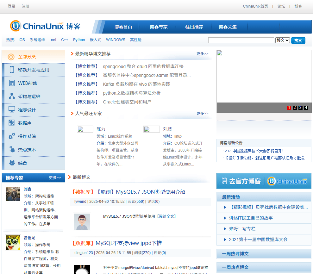The image size is (313, 274).
Task: Open 吕怡龙's doge avatar
Action: (13, 243)
